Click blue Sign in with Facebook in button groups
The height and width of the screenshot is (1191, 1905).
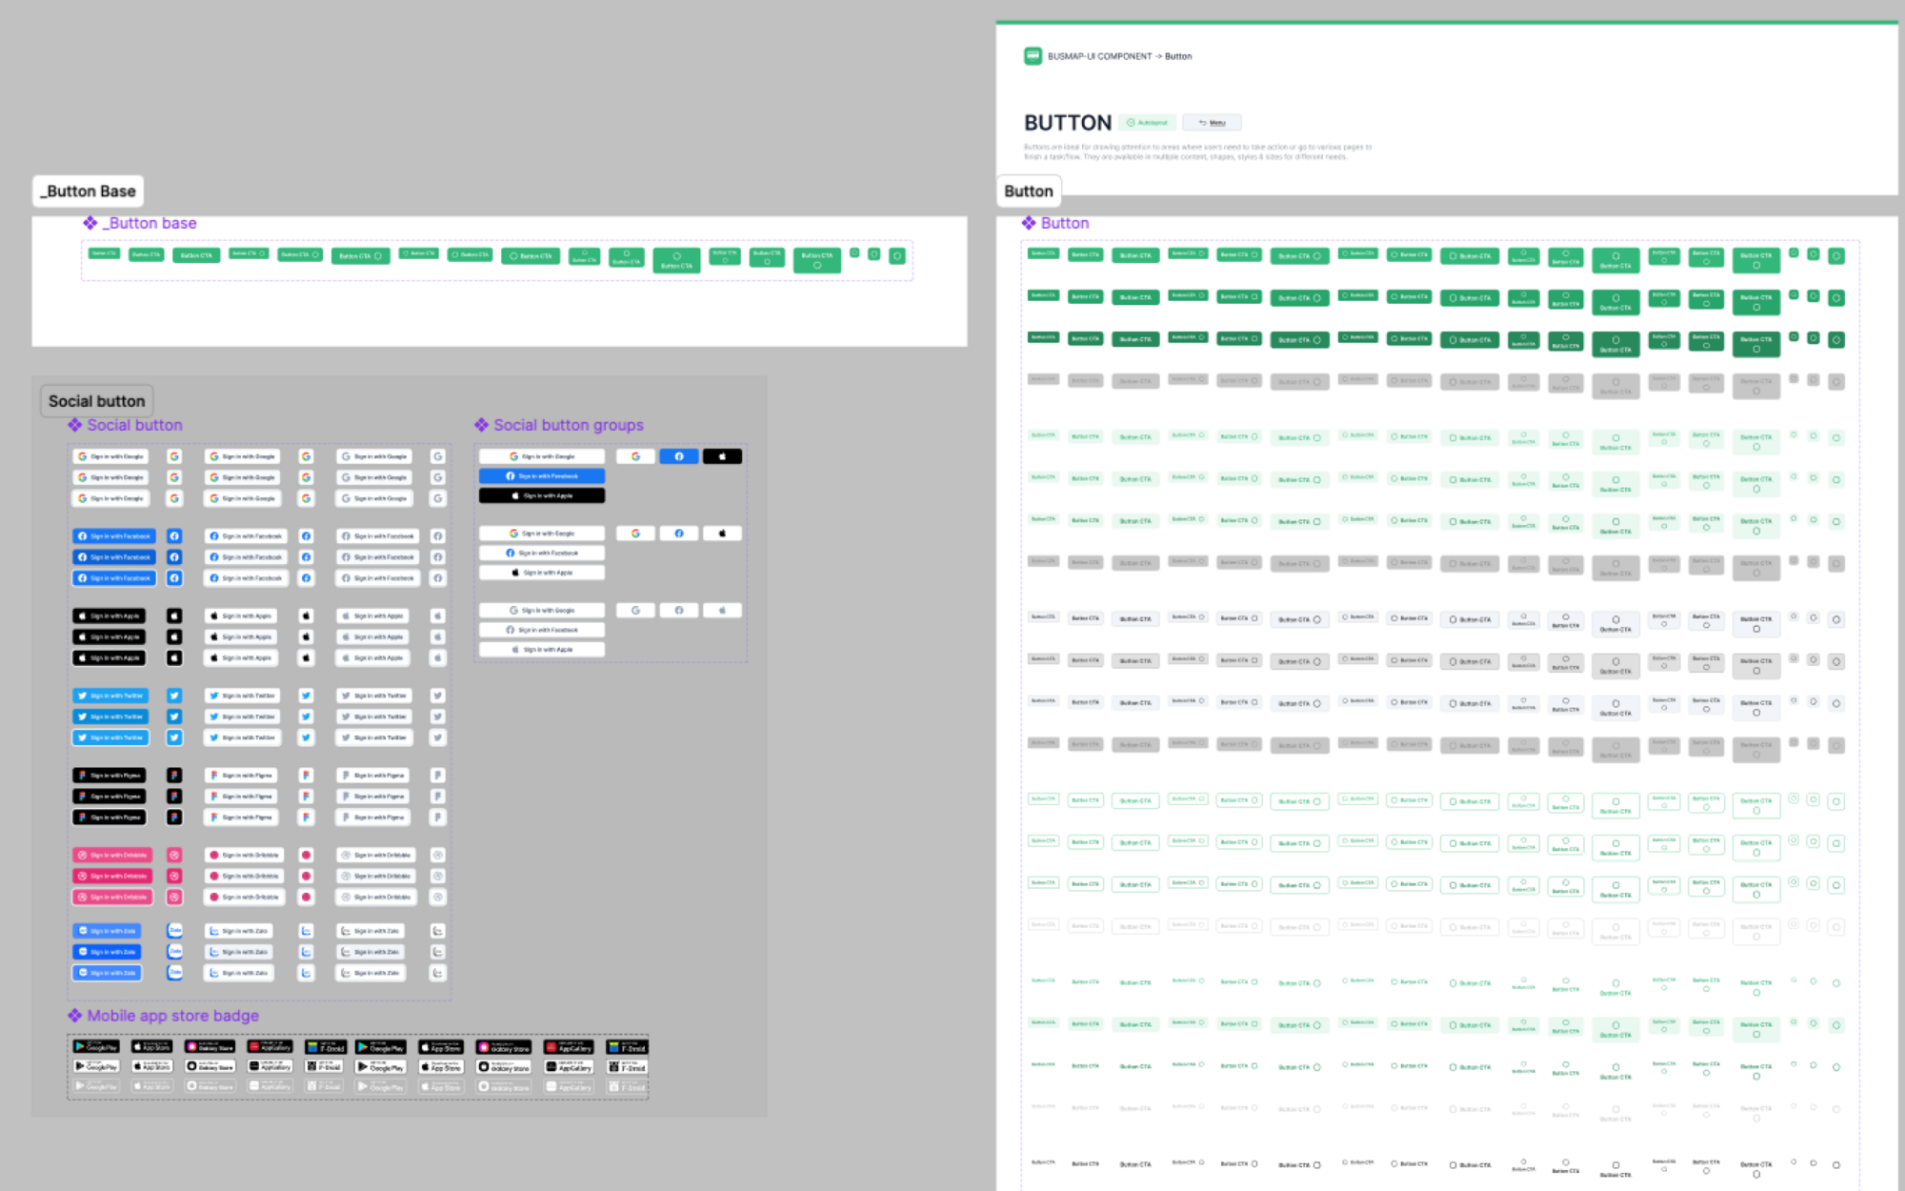tap(541, 475)
